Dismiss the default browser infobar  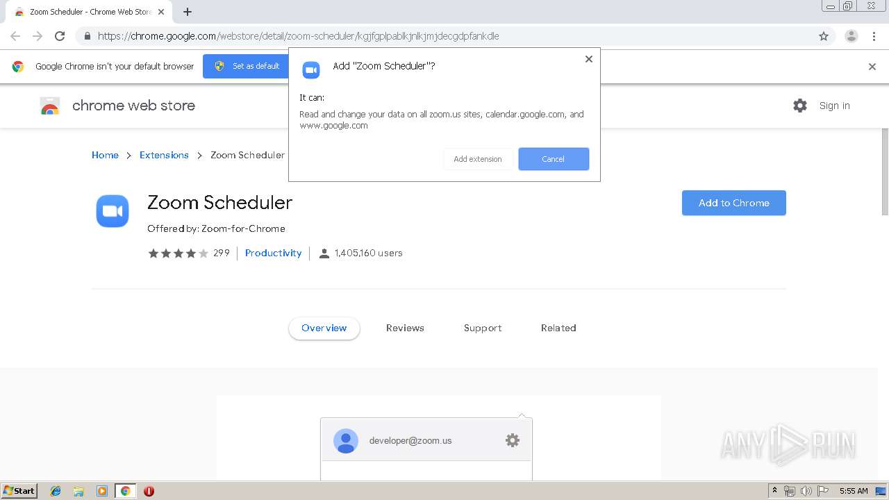872,67
